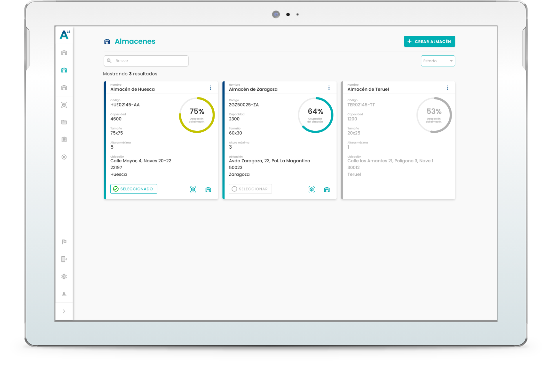Click code ZGZ50025-ZA

[x=244, y=105]
